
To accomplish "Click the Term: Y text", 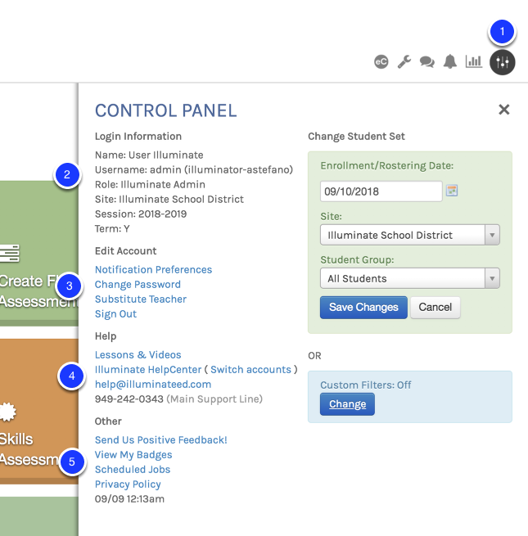I will [x=112, y=228].
